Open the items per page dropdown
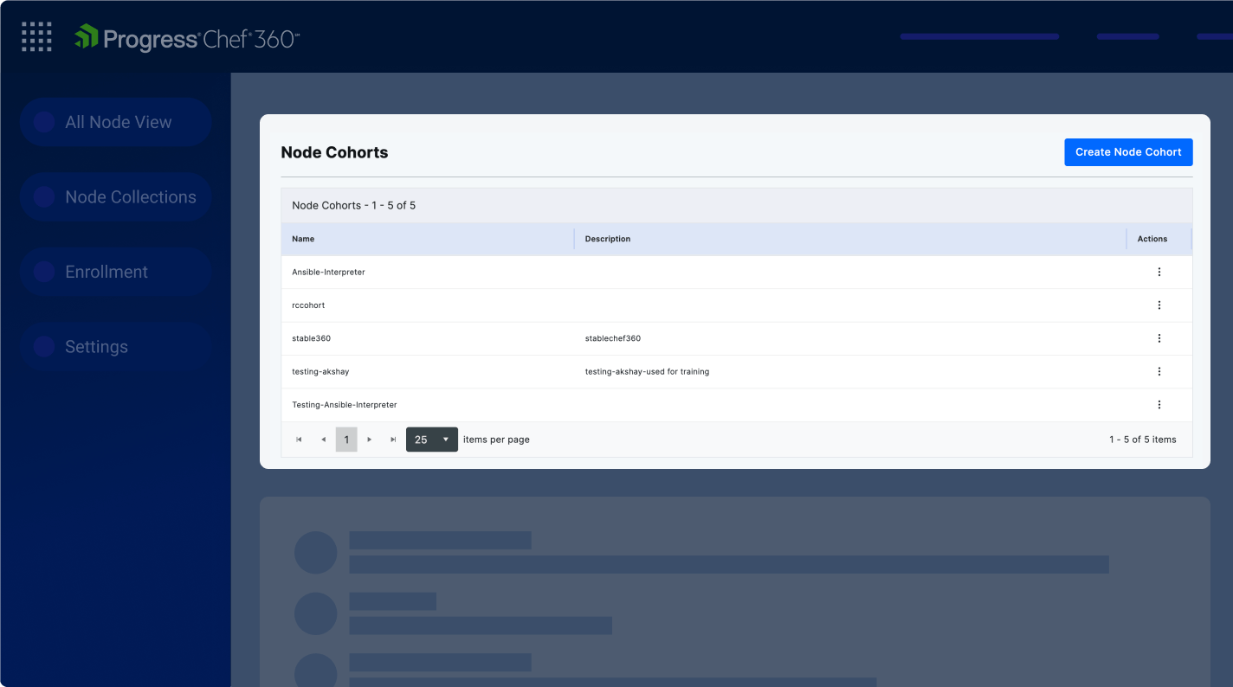Image resolution: width=1233 pixels, height=687 pixels. point(431,440)
